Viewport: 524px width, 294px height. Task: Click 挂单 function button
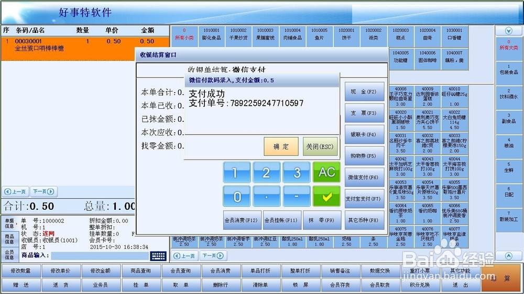[140, 285]
